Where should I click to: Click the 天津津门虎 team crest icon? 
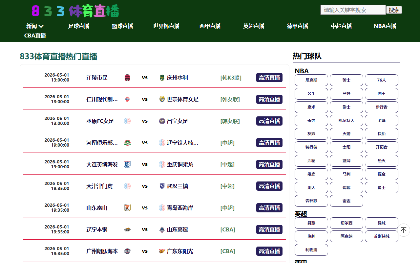127,186
